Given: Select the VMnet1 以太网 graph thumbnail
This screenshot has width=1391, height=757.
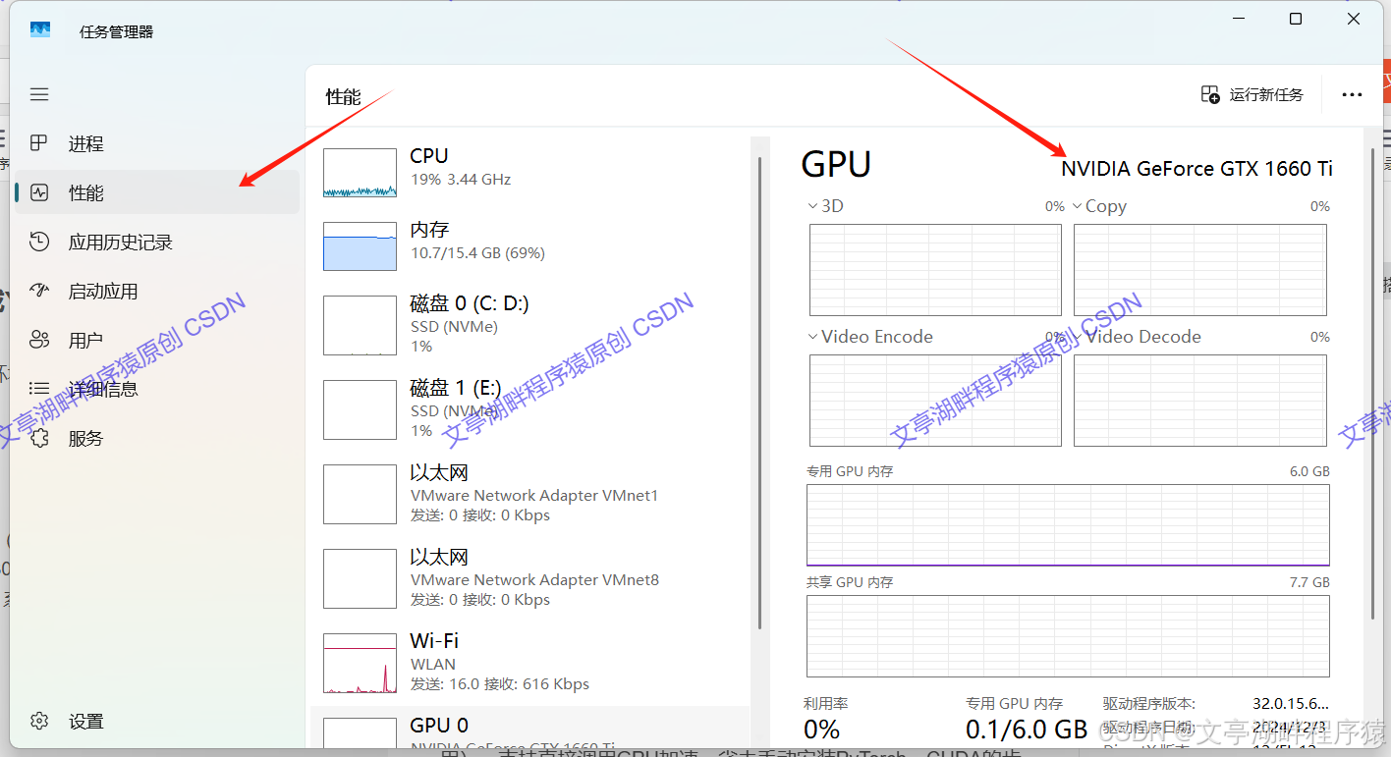Looking at the screenshot, I should click(x=360, y=494).
